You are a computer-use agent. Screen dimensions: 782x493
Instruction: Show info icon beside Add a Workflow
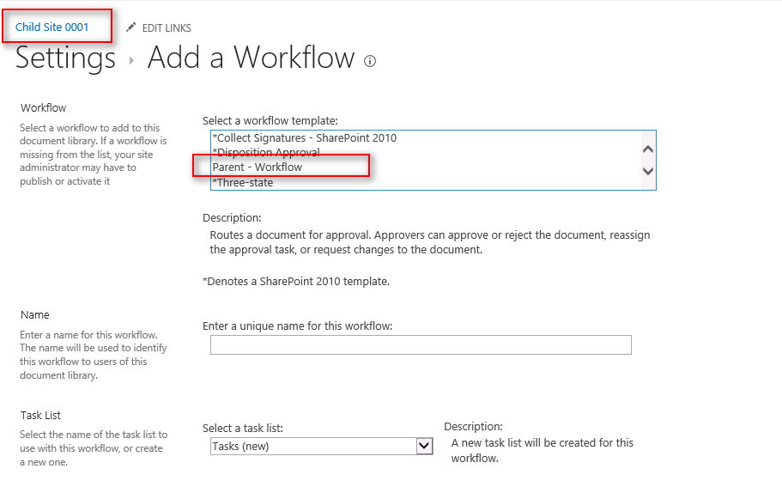pos(370,61)
